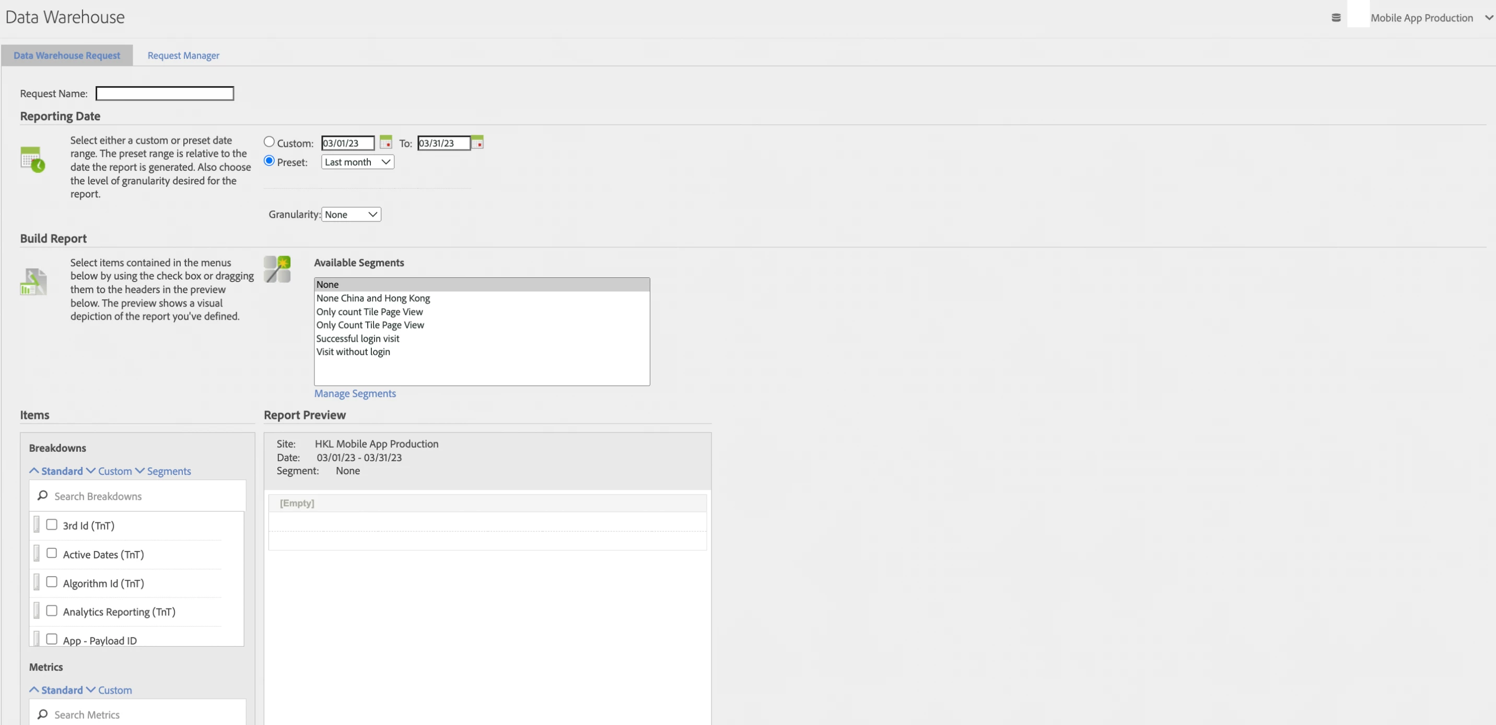The image size is (1496, 725).
Task: Open the From date calendar picker icon
Action: (x=385, y=142)
